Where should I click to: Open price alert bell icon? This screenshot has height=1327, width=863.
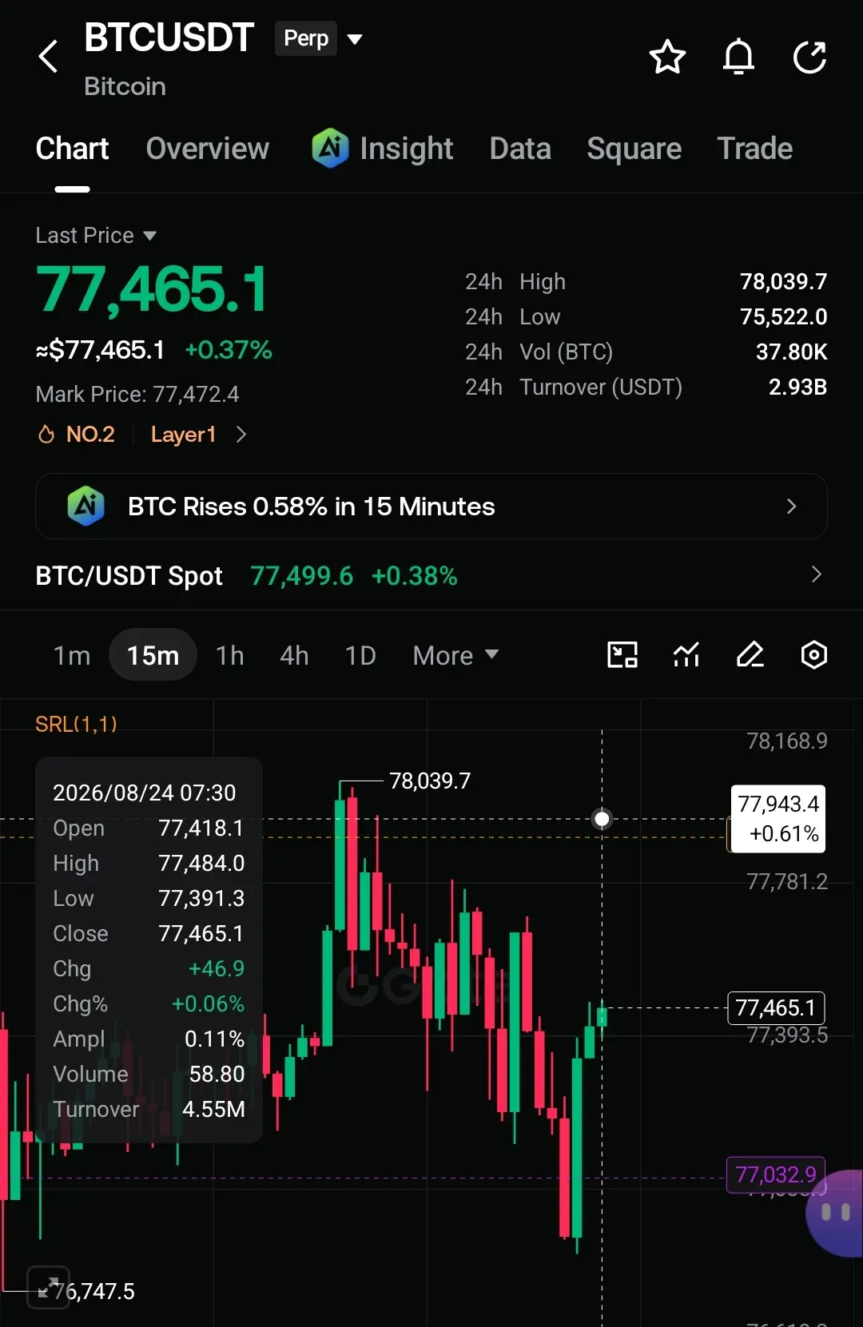point(738,57)
